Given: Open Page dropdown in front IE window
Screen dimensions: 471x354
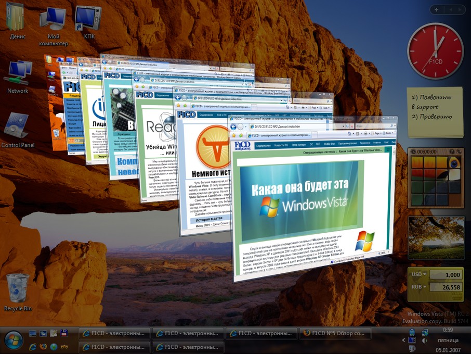Looking at the screenshot, I should [x=377, y=133].
